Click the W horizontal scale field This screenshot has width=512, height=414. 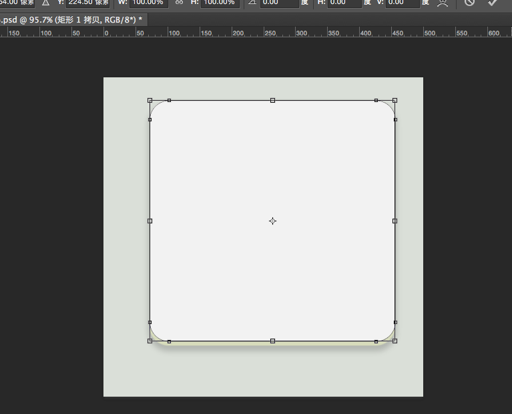pyautogui.click(x=149, y=3)
